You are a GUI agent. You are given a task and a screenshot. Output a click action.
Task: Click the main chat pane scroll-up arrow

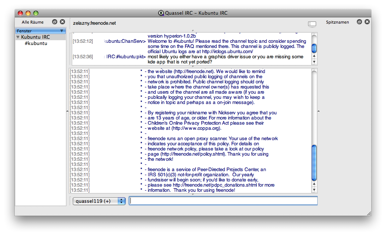[x=314, y=184]
